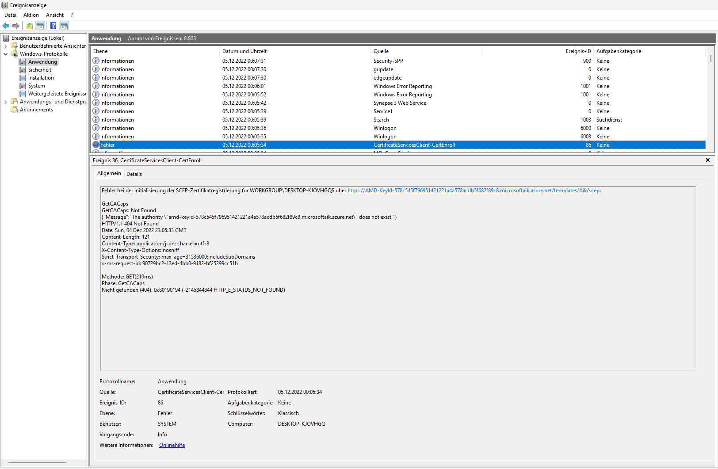The height and width of the screenshot is (469, 718).
Task: Click info icon of Service1 event row
Action: [96, 111]
